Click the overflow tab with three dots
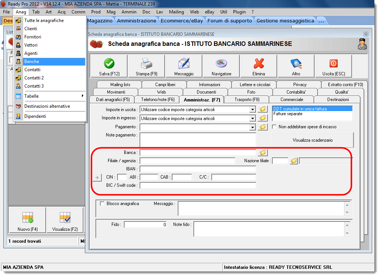 [x=321, y=21]
